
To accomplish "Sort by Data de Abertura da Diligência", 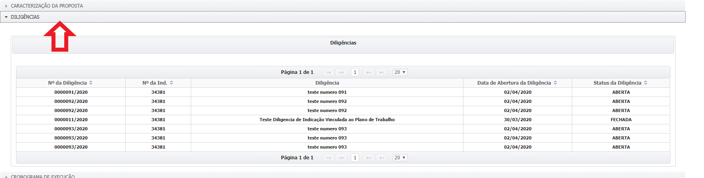I will (x=555, y=83).
